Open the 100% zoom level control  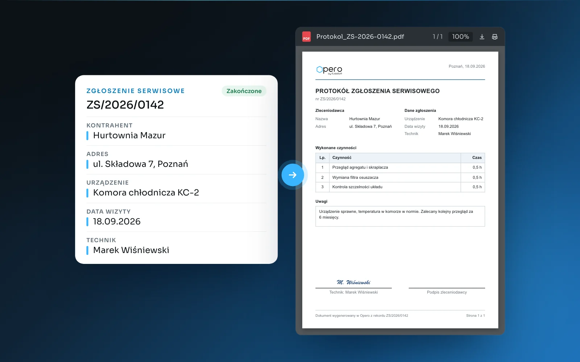pyautogui.click(x=460, y=37)
